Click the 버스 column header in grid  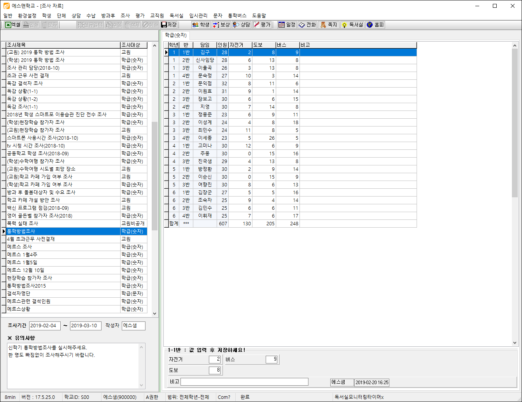pyautogui.click(x=288, y=45)
